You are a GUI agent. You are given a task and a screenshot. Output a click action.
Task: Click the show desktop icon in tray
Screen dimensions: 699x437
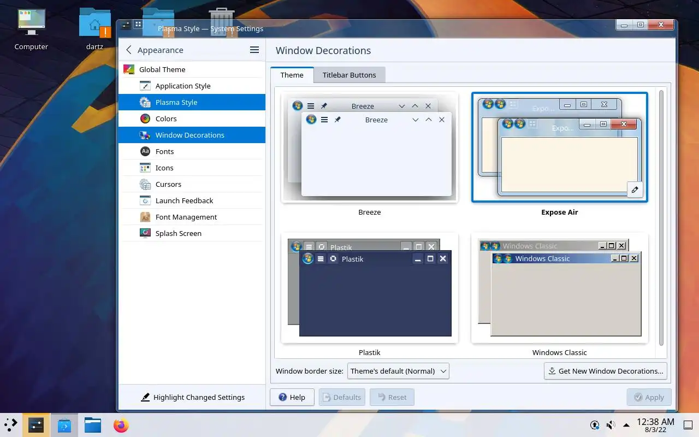point(688,425)
